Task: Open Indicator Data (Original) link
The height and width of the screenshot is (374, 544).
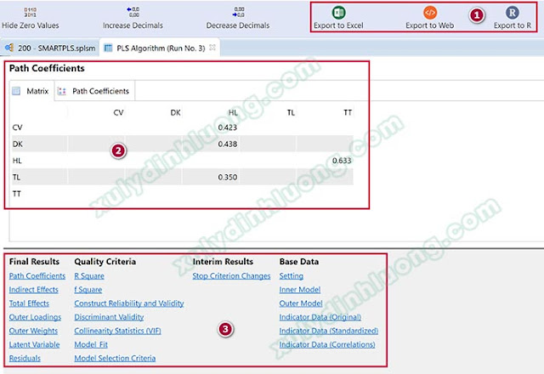Action: [320, 317]
